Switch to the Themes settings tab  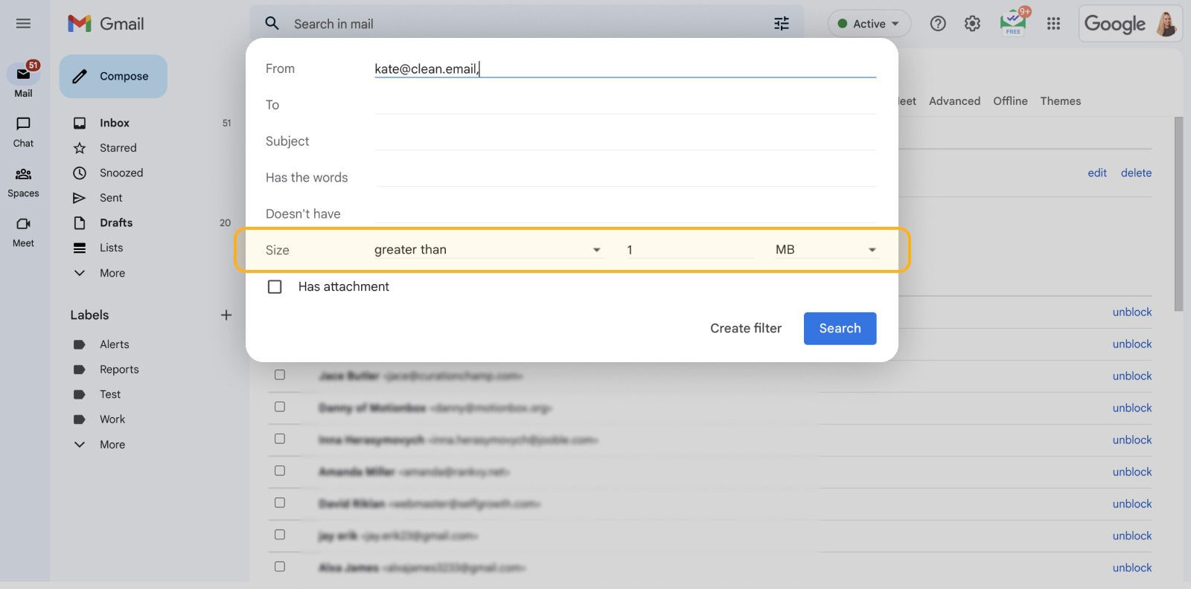coord(1060,101)
